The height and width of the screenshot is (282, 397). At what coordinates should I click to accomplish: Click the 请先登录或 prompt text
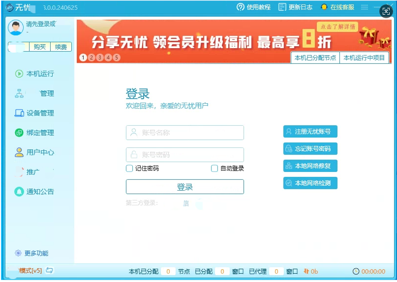tap(40, 24)
